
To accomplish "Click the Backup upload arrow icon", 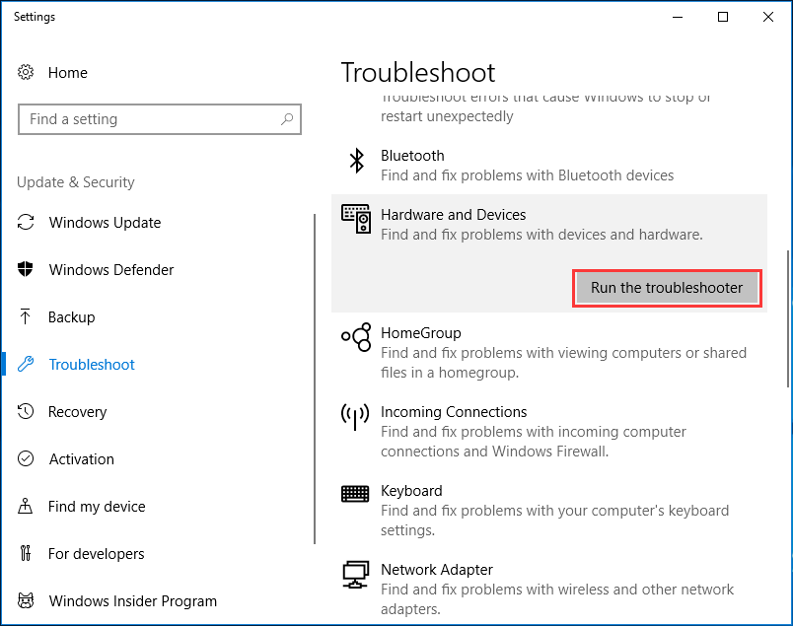I will (x=27, y=317).
